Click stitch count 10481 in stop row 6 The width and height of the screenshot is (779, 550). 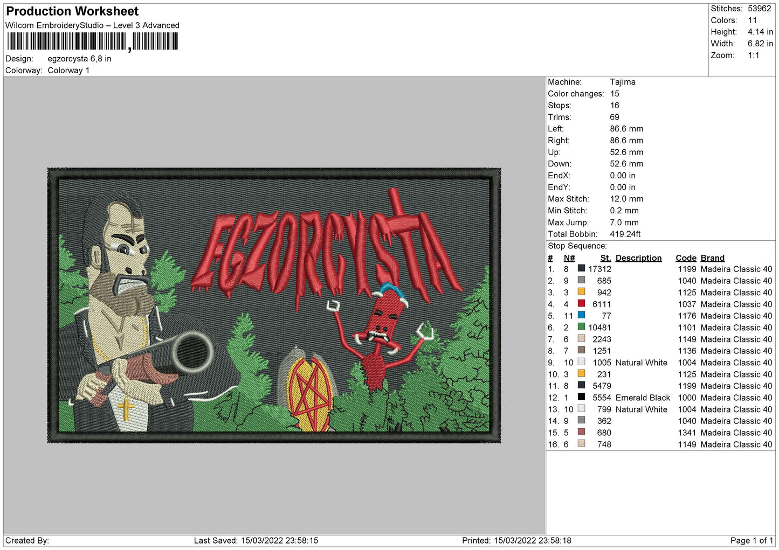point(600,328)
